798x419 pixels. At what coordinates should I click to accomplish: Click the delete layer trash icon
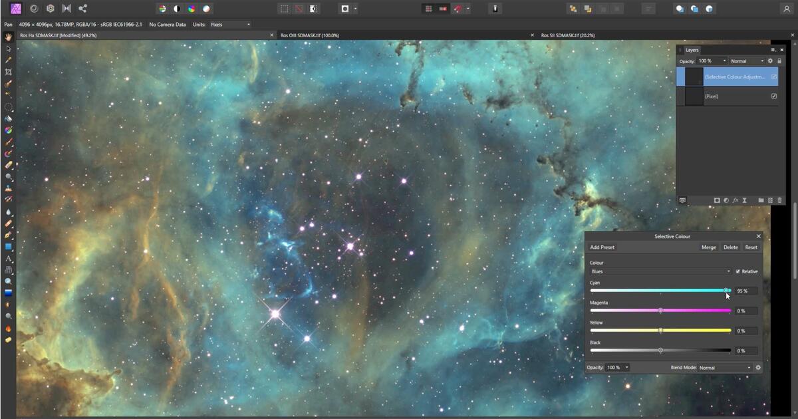pos(780,200)
